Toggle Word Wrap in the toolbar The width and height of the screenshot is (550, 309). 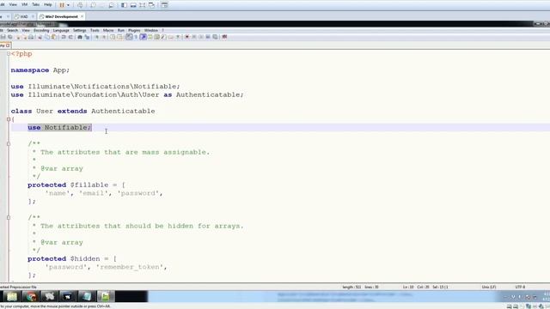[x=129, y=37]
